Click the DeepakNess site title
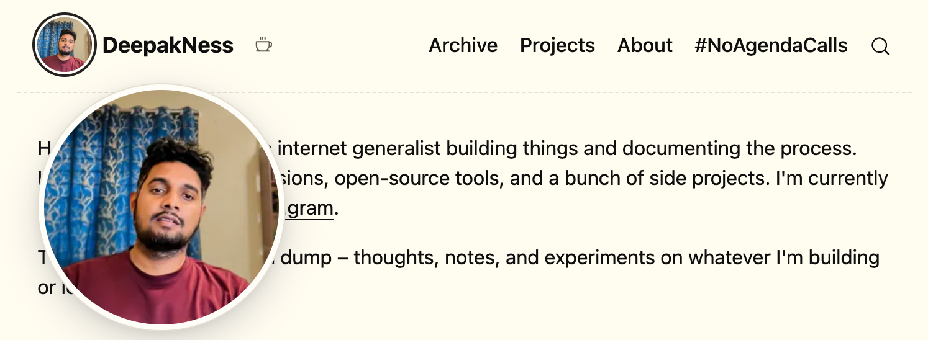The height and width of the screenshot is (340, 928). tap(168, 45)
